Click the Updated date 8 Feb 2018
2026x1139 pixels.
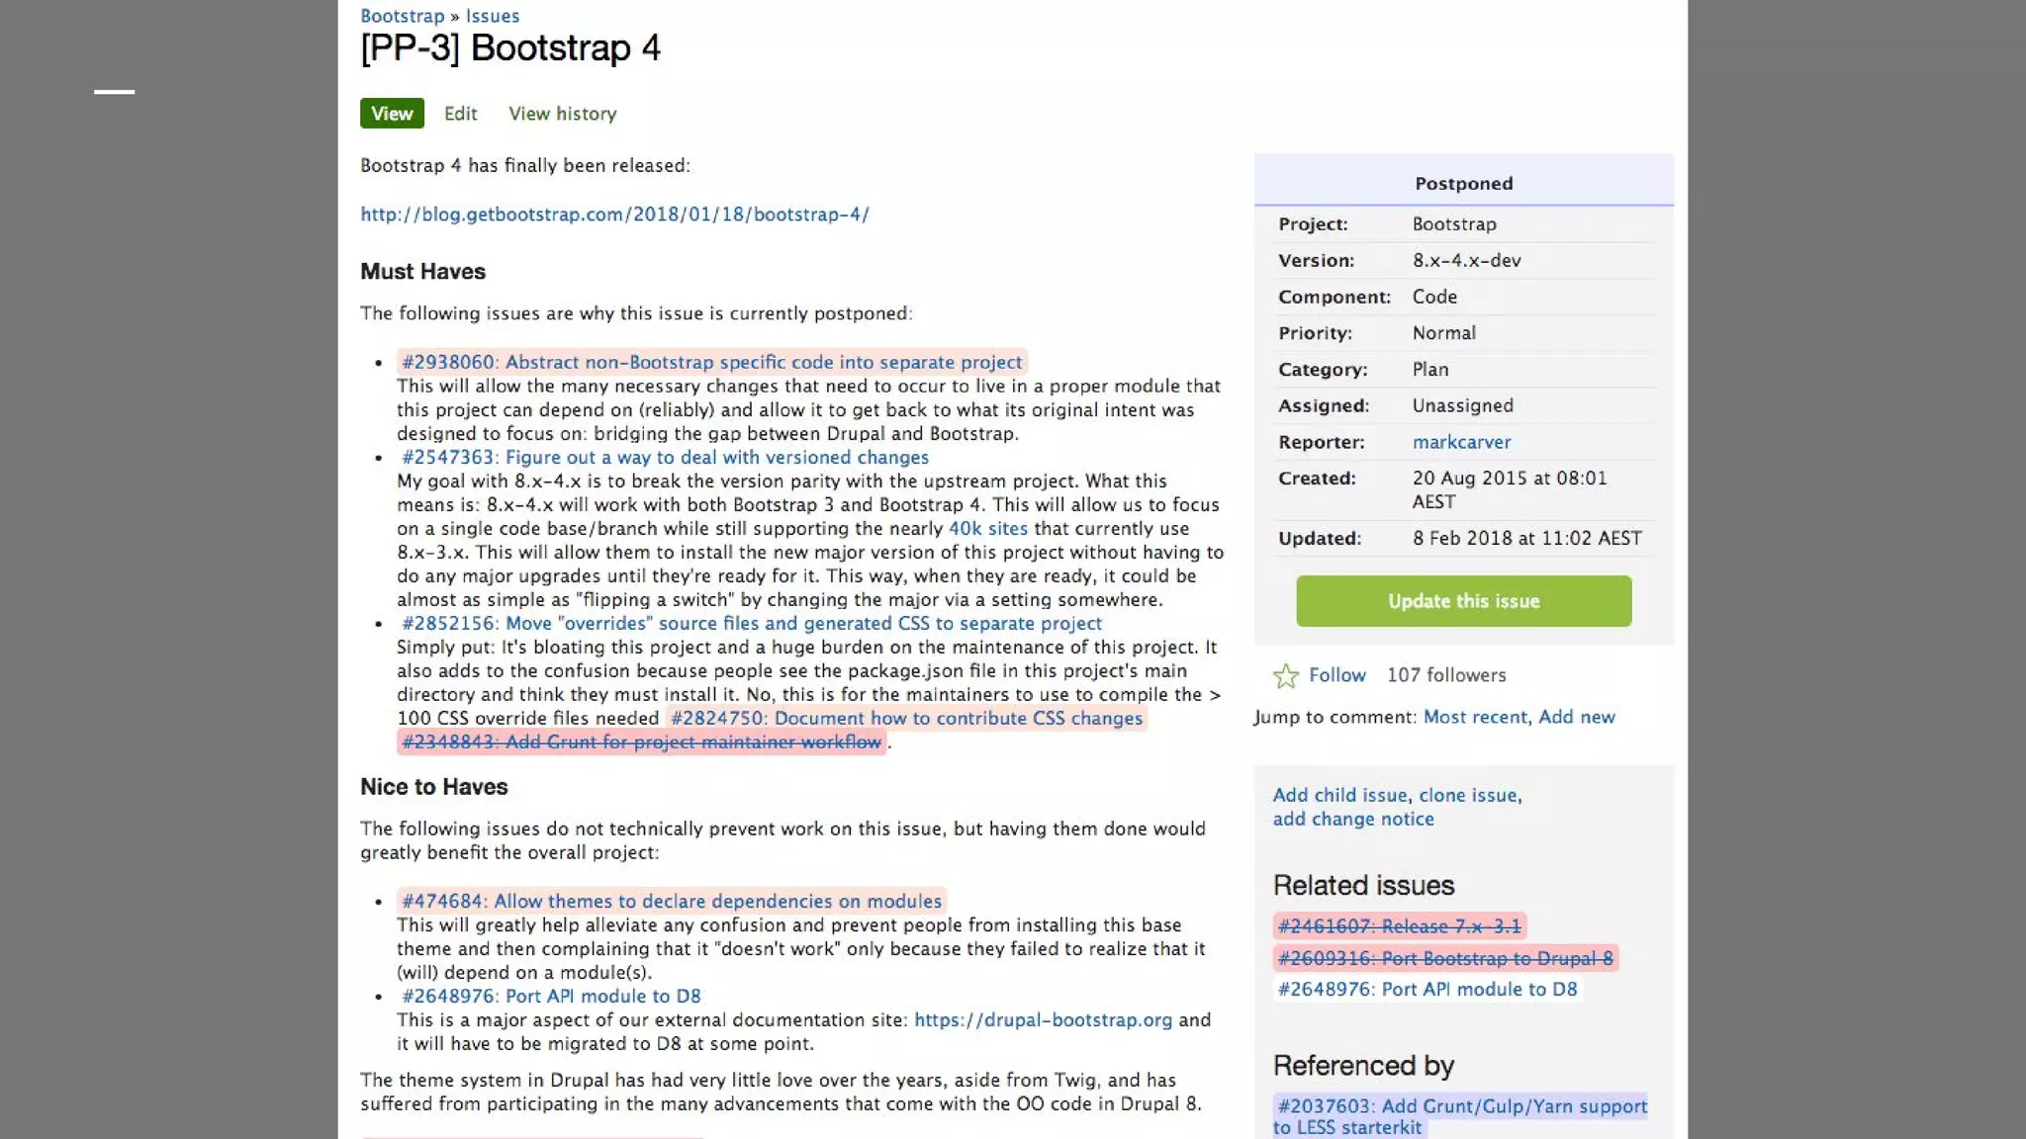[x=1526, y=538]
